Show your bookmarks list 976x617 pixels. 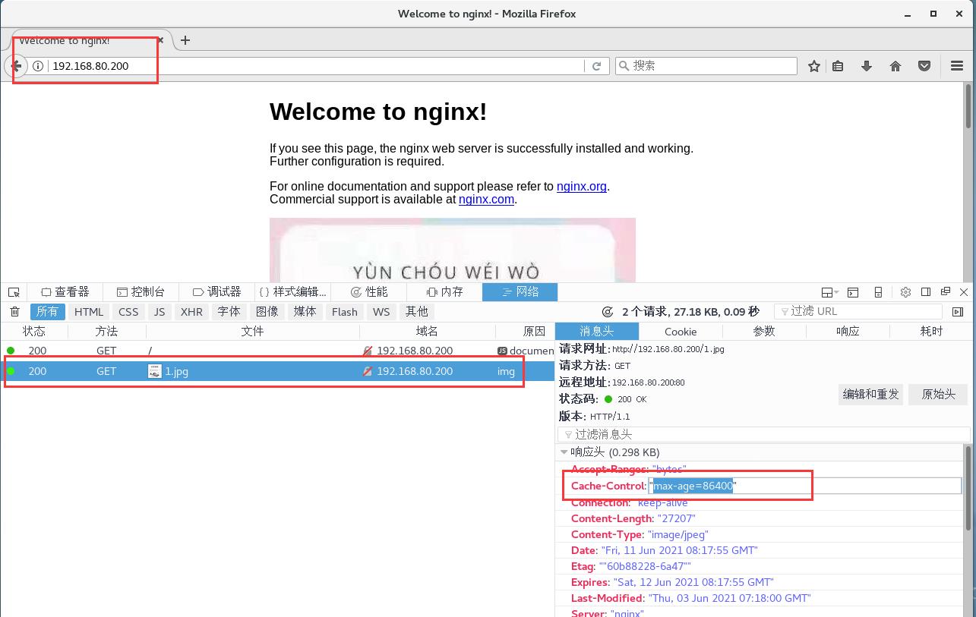pyautogui.click(x=838, y=66)
